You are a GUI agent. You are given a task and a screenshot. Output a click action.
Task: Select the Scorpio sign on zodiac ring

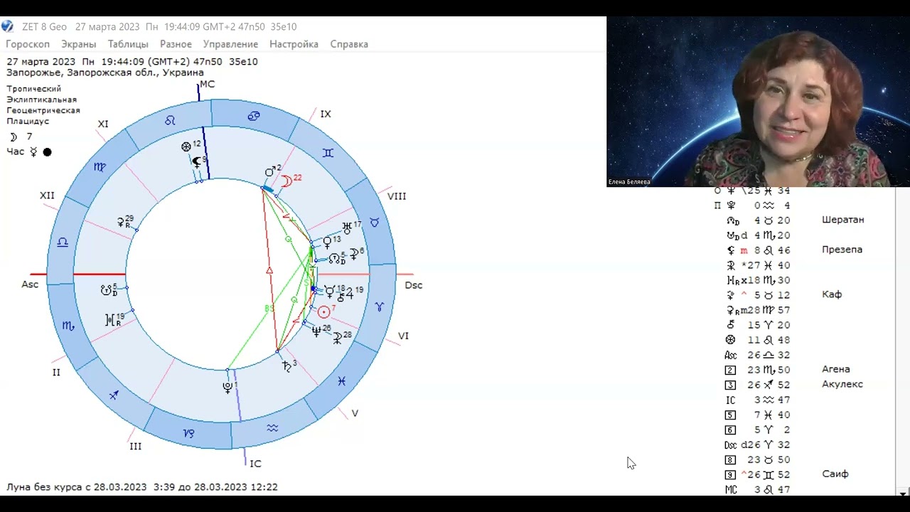pyautogui.click(x=68, y=326)
